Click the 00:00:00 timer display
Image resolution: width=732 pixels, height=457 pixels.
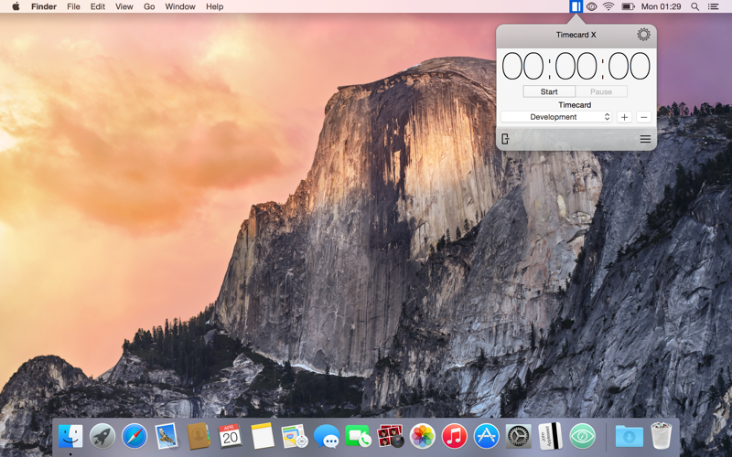tap(576, 66)
